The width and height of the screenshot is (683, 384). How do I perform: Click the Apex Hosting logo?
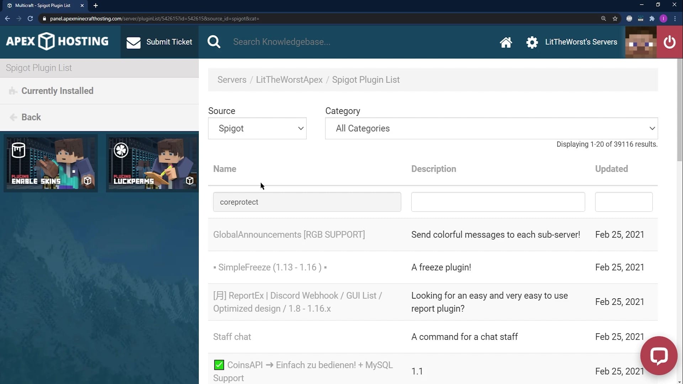pyautogui.click(x=57, y=42)
